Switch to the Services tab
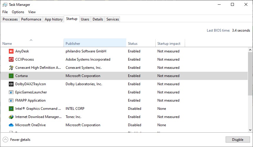Viewport: 253px width, 147px height. coord(113,19)
